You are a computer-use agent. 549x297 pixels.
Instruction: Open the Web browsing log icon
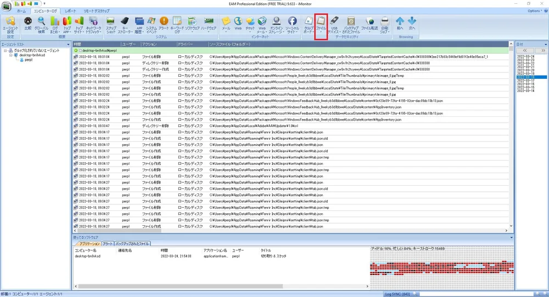238,24
